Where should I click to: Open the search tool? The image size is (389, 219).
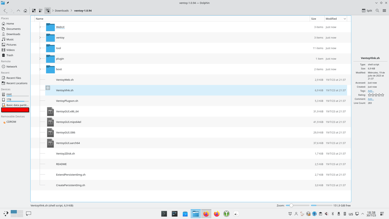[377, 11]
